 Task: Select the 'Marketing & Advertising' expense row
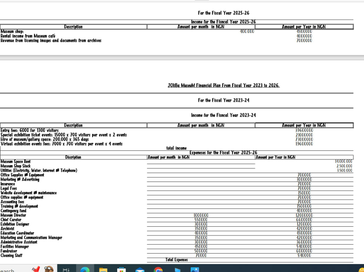click(20, 179)
